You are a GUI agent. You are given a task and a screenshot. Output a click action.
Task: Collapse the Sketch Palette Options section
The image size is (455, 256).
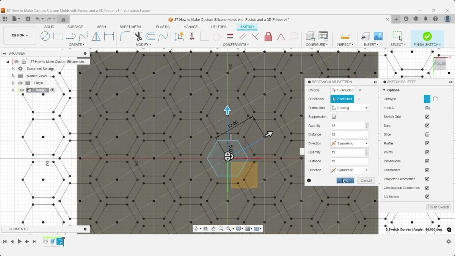384,90
